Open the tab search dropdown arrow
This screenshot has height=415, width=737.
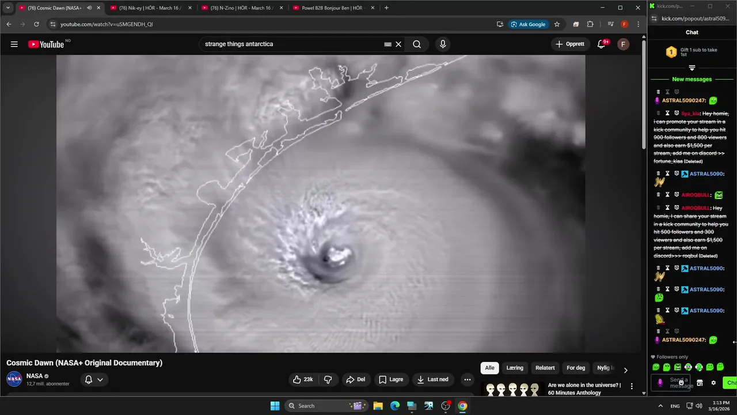(x=8, y=8)
